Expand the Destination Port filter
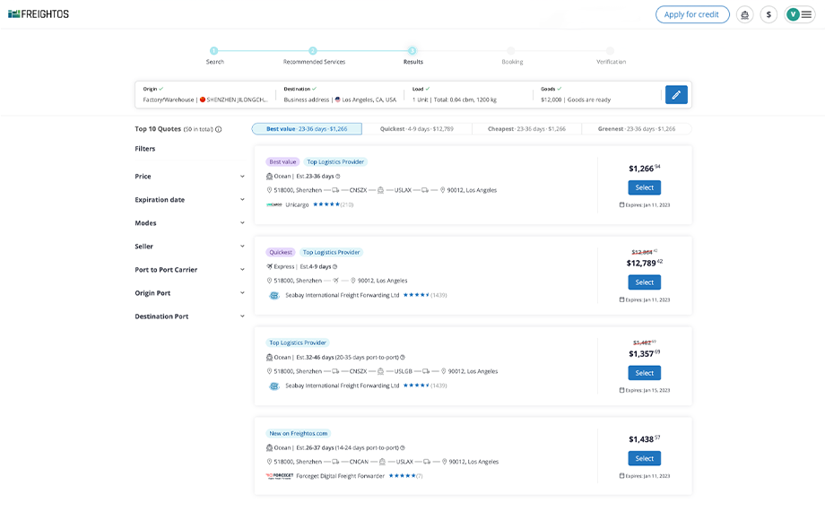 click(x=242, y=317)
